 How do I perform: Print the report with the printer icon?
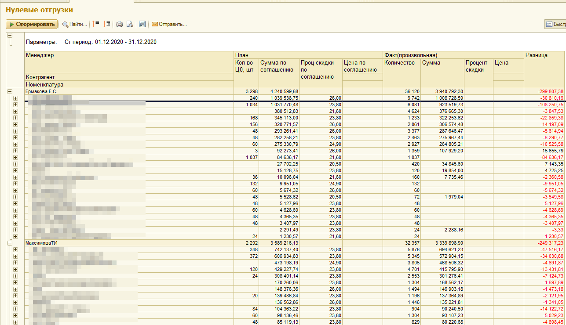click(119, 24)
